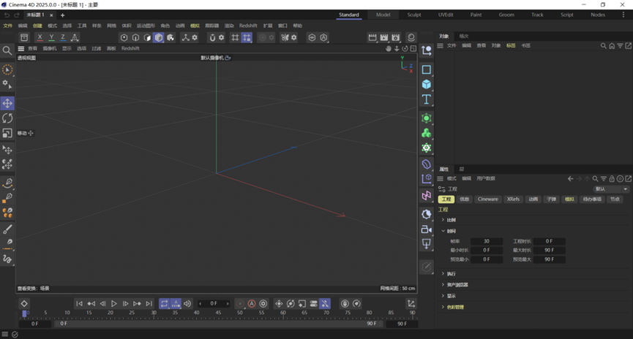Open the 文件 menu in main menu bar
This screenshot has height=339, width=633.
coord(7,26)
